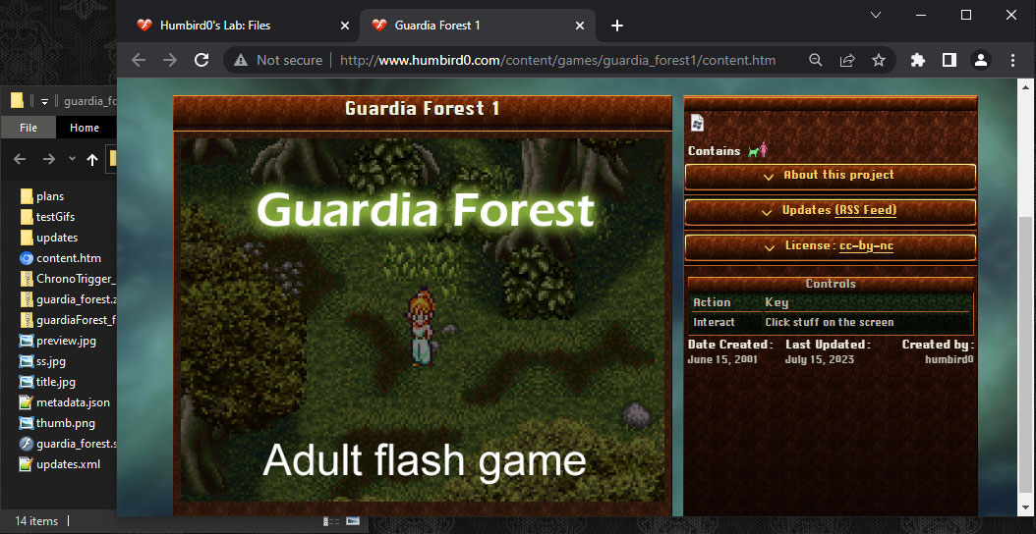Click the Windows file icon in sidebar
Image resolution: width=1036 pixels, height=534 pixels.
coord(697,123)
